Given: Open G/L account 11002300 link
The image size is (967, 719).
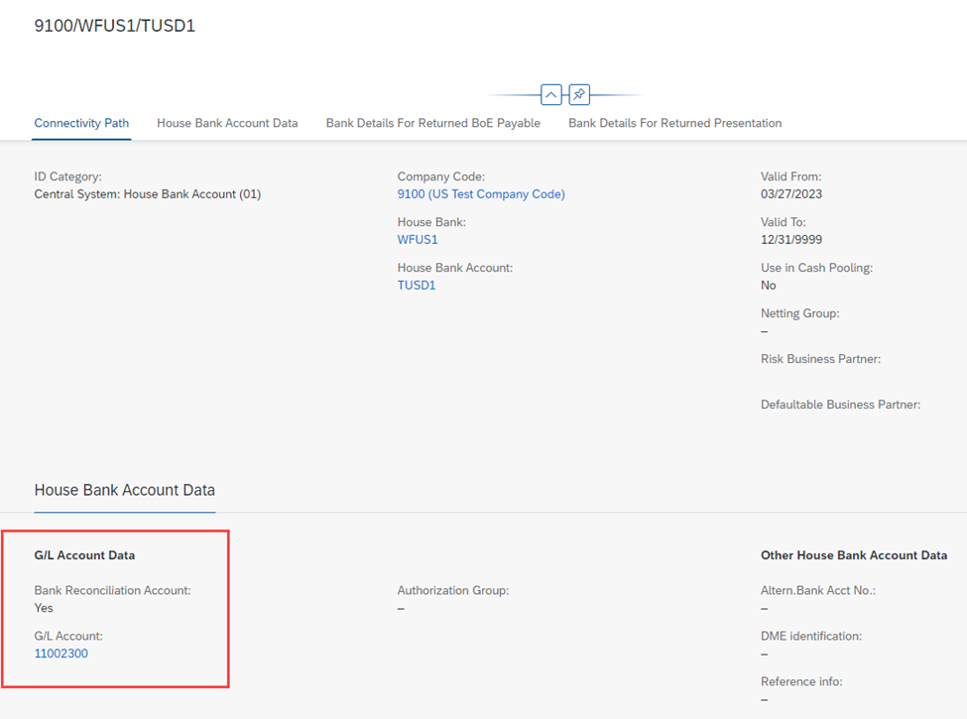Looking at the screenshot, I should click(x=61, y=654).
